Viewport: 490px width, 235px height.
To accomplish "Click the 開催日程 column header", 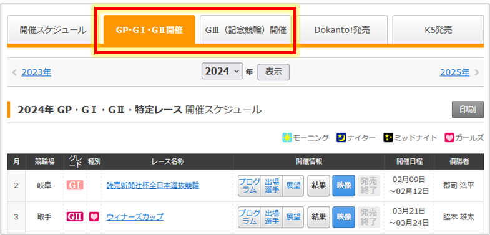I will (x=409, y=161).
